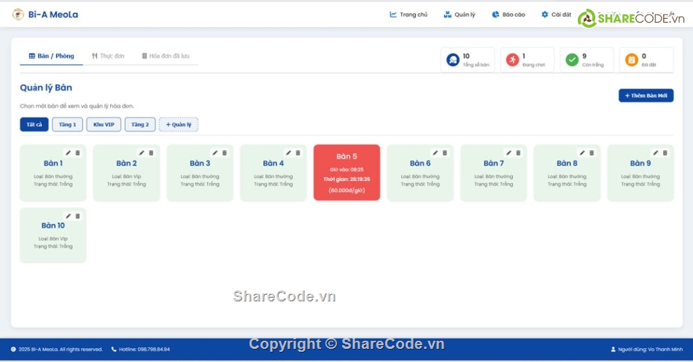Click the trash icon on Bàn 2
The height and width of the screenshot is (362, 693).
(151, 153)
